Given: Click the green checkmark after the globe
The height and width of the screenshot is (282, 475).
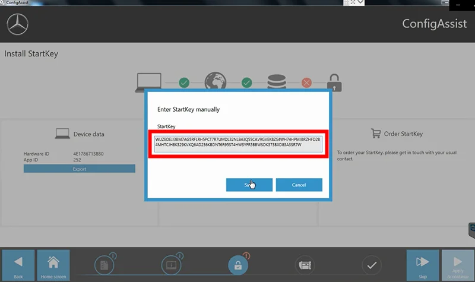Looking at the screenshot, I should pos(246,83).
